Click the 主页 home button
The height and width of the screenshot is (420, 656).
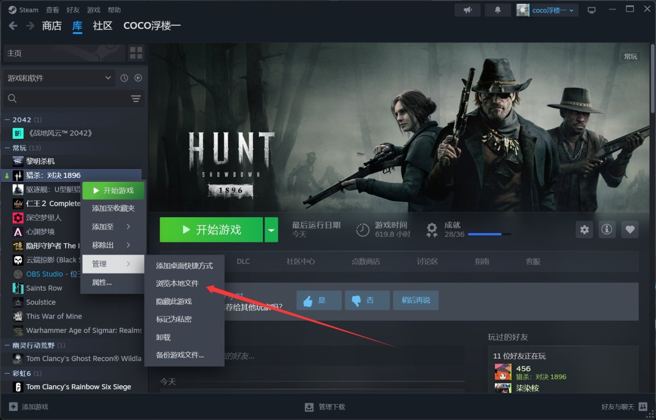pos(64,53)
